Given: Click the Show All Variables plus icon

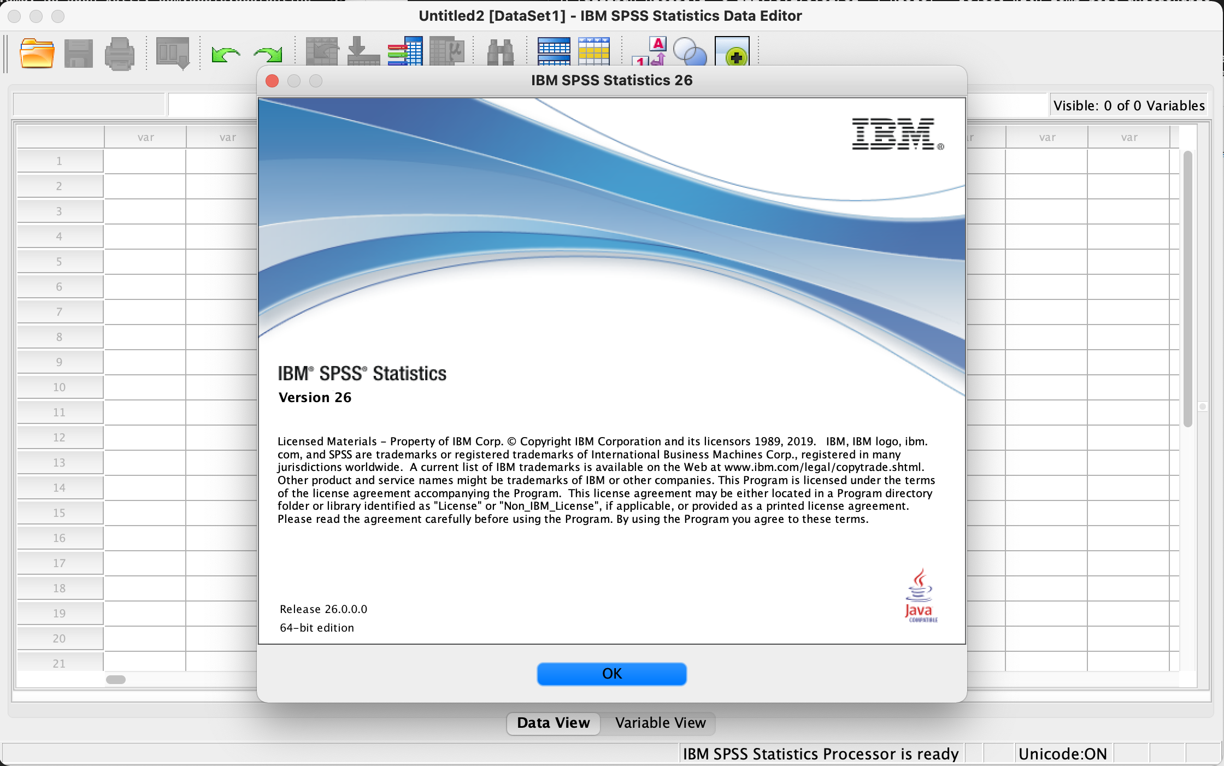Looking at the screenshot, I should (x=732, y=52).
